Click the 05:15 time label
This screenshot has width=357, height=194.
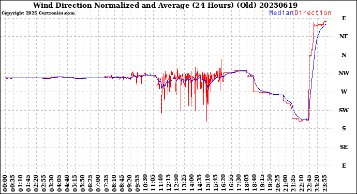(x=75, y=183)
